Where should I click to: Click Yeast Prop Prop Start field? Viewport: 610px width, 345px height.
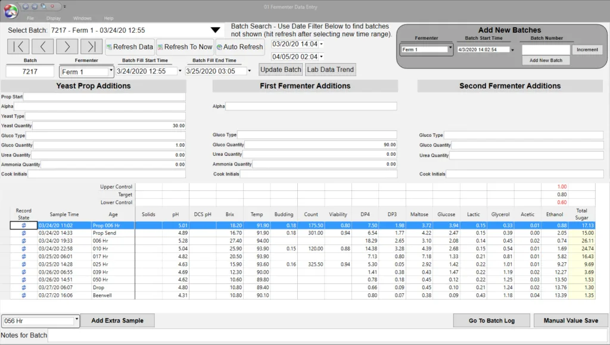point(104,97)
